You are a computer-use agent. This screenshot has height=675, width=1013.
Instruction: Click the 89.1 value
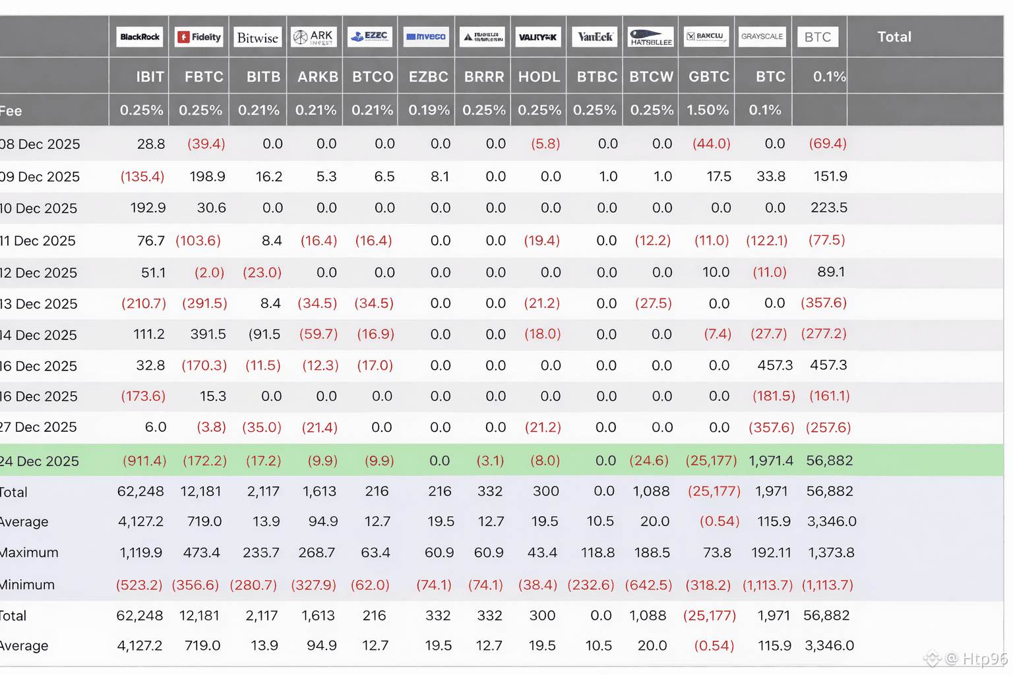click(x=831, y=272)
